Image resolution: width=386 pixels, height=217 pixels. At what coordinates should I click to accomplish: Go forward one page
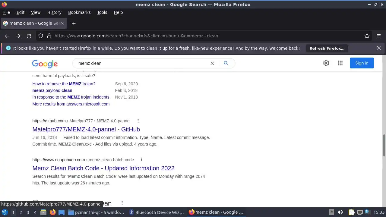pos(18,36)
